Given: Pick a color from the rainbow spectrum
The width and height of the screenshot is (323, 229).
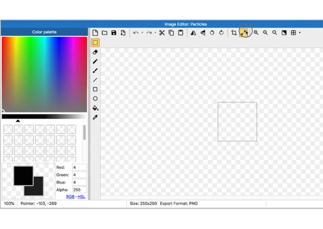Looking at the screenshot, I should 44,74.
